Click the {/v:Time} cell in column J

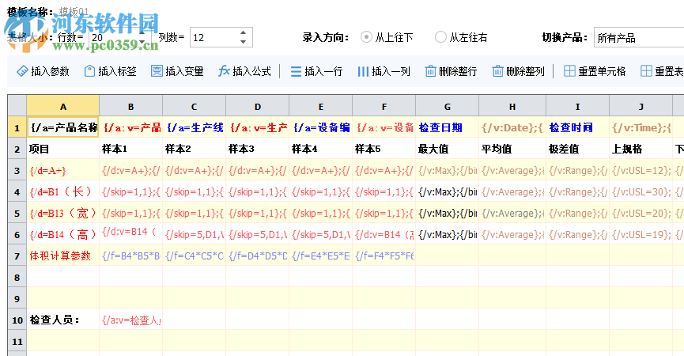coord(641,127)
